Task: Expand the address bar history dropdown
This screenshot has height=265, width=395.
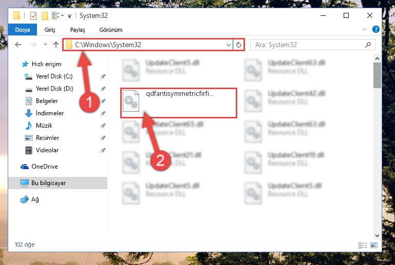Action: click(x=228, y=45)
